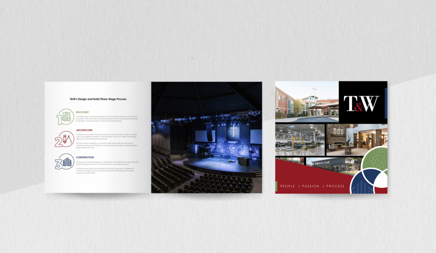Click the word PEOPLE on the cover
436x253 pixels.
pos(287,186)
